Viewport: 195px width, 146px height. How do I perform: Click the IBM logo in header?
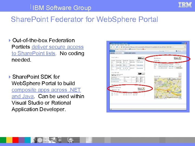[185, 5]
